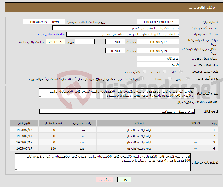The image size is (223, 187).
Task: Click the buyer organization name field
Action: pyautogui.click(x=116, y=28)
